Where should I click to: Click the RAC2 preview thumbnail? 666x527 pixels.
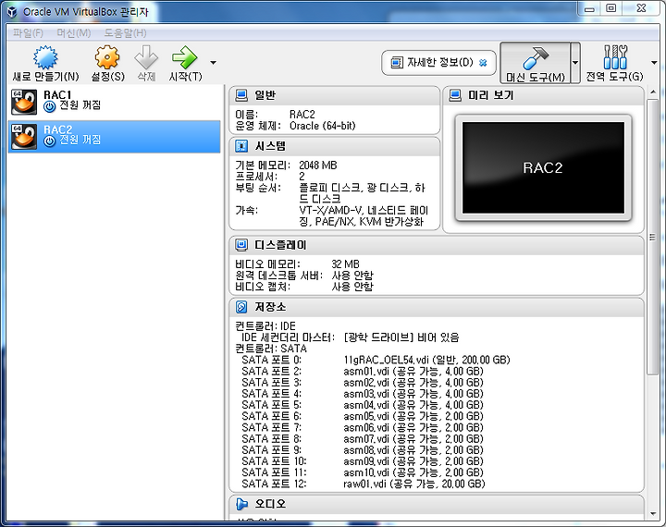[x=543, y=168]
